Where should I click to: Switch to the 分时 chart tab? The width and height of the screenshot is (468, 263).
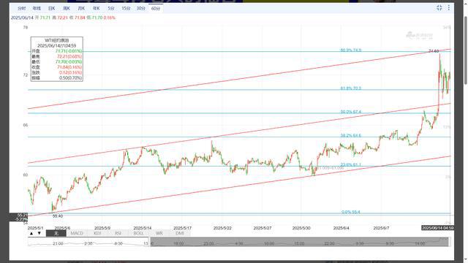click(x=21, y=8)
